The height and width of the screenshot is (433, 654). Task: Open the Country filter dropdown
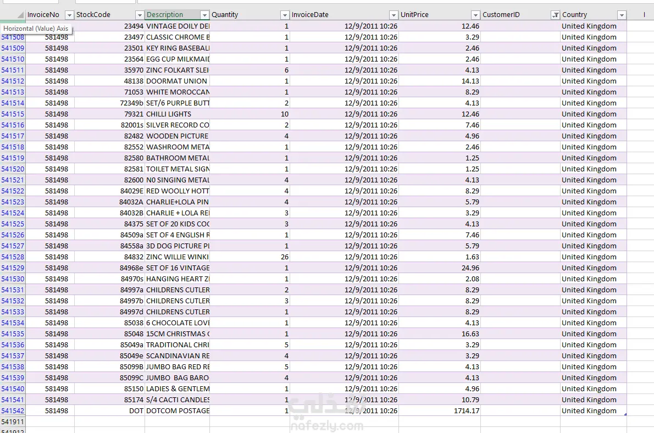[622, 15]
